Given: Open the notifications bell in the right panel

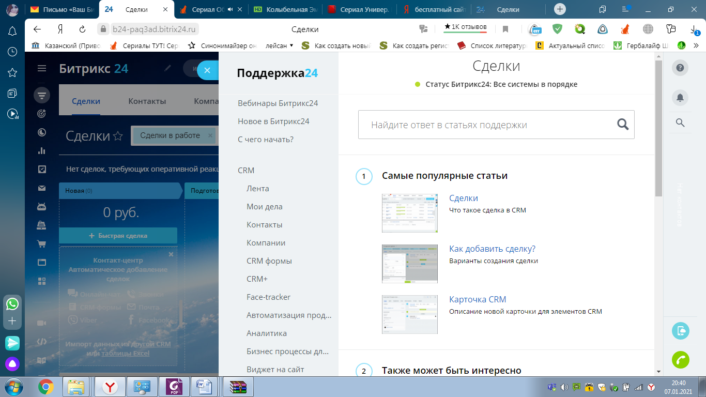Looking at the screenshot, I should click(x=680, y=97).
